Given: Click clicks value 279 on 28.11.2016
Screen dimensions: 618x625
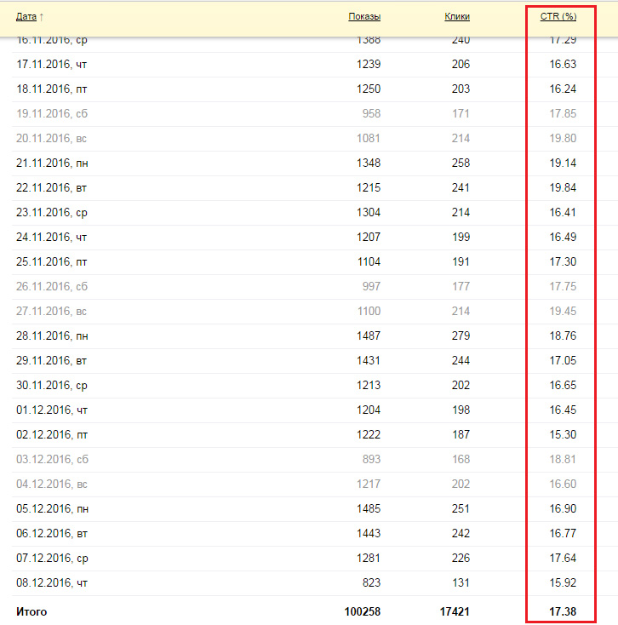Looking at the screenshot, I should tap(461, 336).
